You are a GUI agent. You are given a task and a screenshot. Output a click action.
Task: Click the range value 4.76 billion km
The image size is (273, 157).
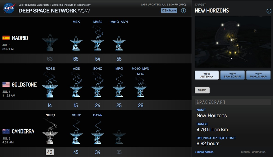point(212,130)
